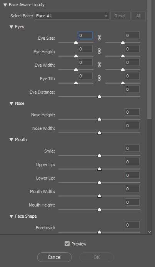Click the Nose Width slider handle
The width and height of the screenshot is (155, 267).
tap(100, 133)
